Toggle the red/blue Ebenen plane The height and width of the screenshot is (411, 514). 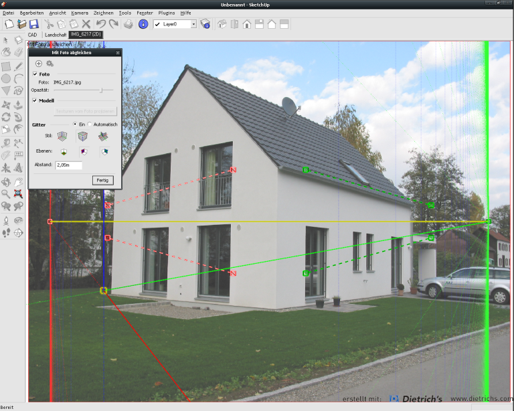pos(84,152)
